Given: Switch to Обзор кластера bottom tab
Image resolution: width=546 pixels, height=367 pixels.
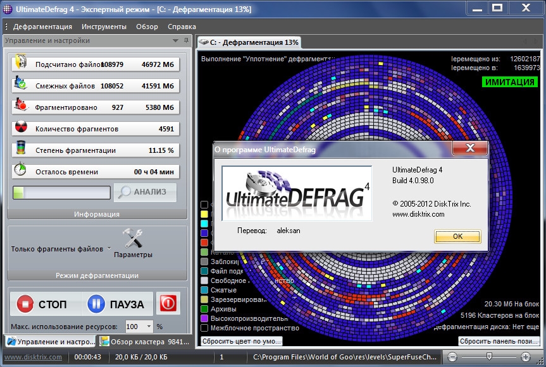Looking at the screenshot, I should click(144, 342).
